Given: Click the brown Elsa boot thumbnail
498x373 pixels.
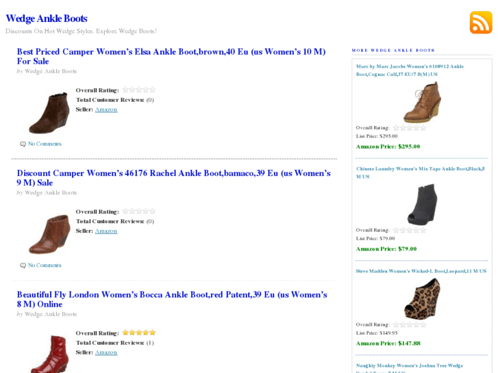Looking at the screenshot, I should [49, 112].
